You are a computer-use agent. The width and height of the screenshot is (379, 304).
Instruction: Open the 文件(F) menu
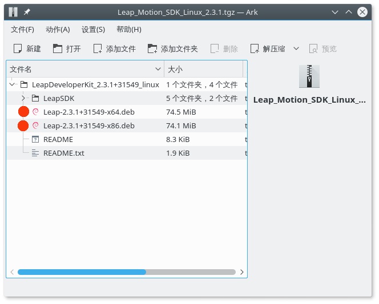tap(22, 30)
